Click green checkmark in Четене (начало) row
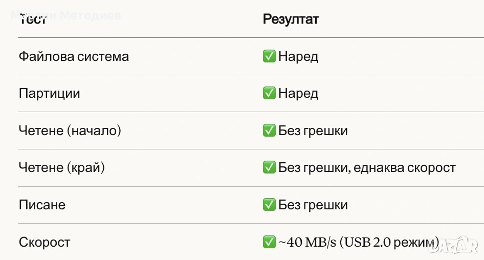This screenshot has height=260, width=484. coord(269,131)
